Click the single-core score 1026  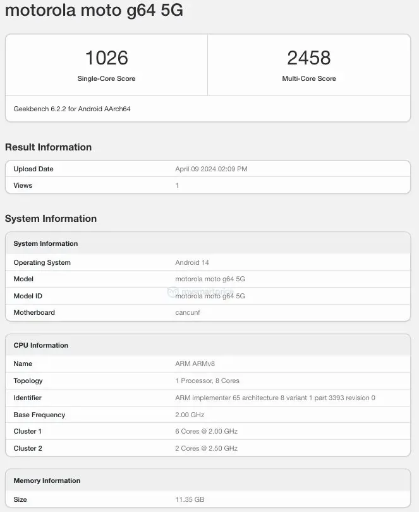coord(106,58)
